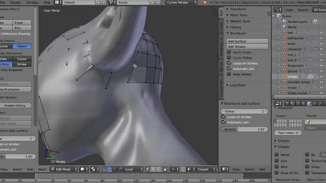
Task: Open the pivot point selector in the viewport header
Action: tap(95, 169)
